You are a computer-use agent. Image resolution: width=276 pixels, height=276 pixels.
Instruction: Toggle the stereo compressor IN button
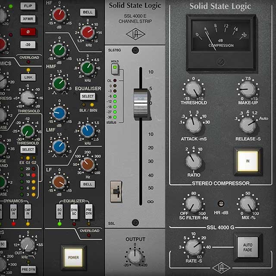point(248,161)
